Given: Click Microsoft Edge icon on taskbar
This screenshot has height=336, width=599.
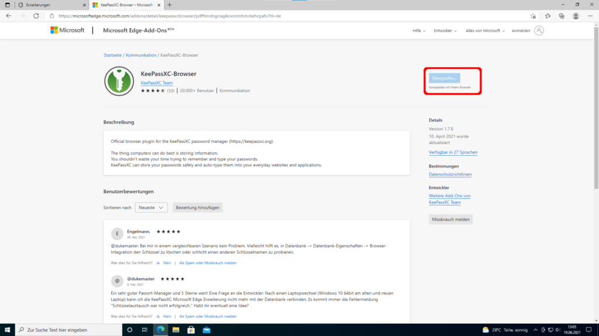Looking at the screenshot, I should click(160, 330).
